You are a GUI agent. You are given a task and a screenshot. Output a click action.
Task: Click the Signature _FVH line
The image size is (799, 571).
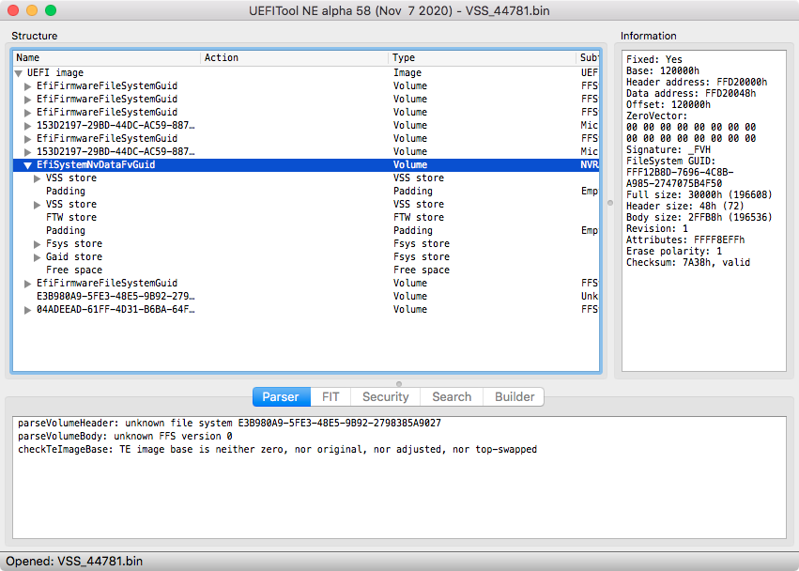coord(668,150)
